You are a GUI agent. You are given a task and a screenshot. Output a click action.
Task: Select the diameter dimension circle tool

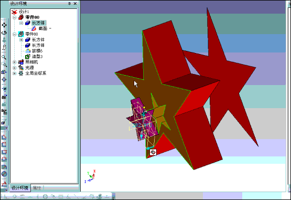click(4, 174)
